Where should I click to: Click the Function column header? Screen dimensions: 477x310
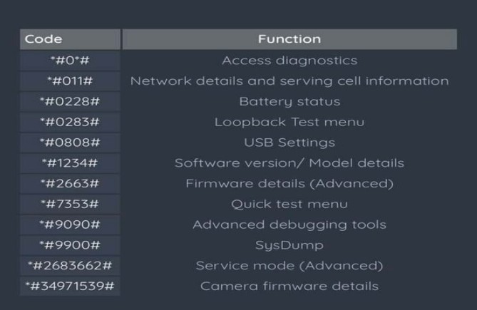289,39
